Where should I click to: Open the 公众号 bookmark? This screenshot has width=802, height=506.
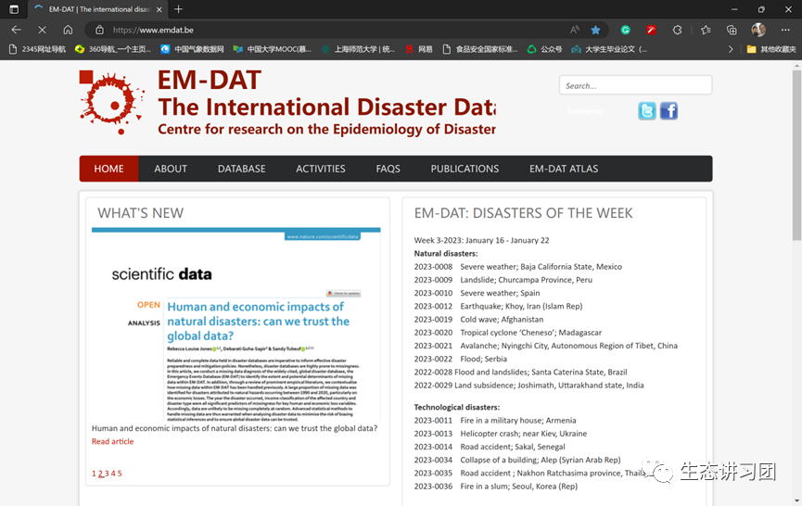coord(545,49)
